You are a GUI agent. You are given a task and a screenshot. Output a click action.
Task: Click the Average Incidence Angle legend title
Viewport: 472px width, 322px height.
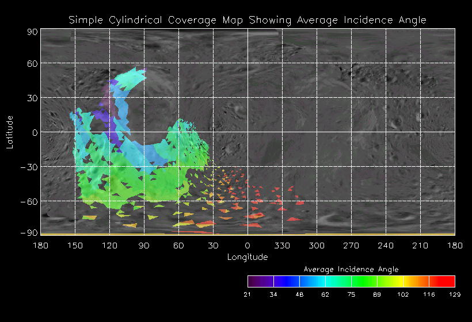[351, 269]
